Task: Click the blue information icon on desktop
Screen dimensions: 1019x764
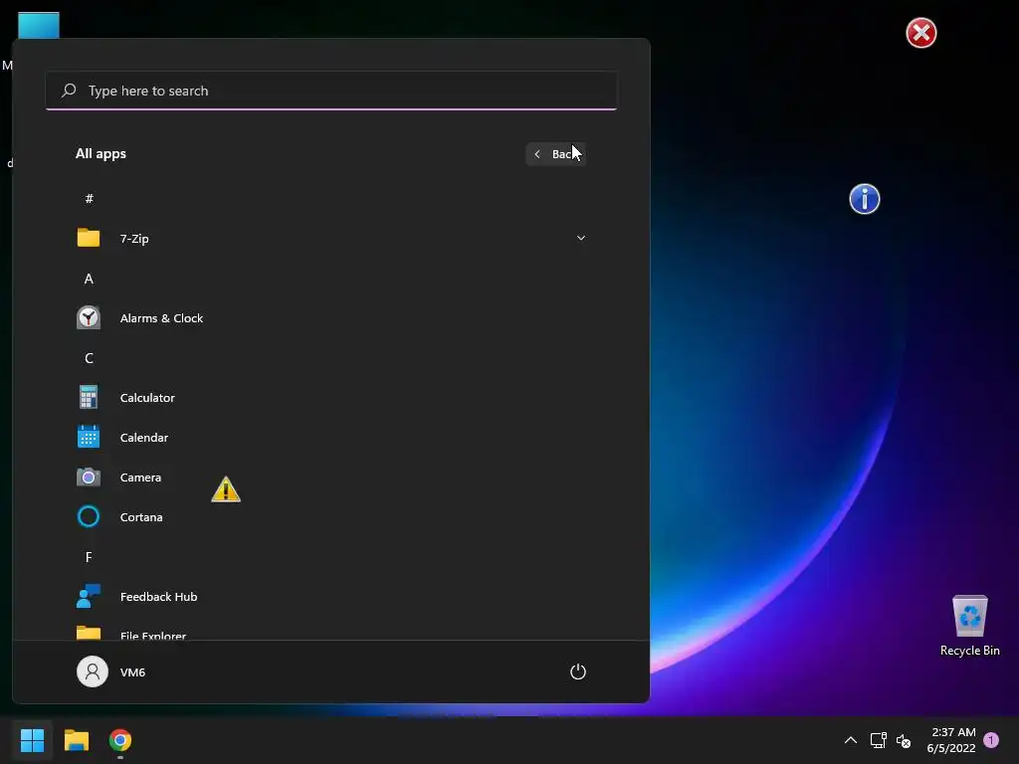Action: coord(865,199)
